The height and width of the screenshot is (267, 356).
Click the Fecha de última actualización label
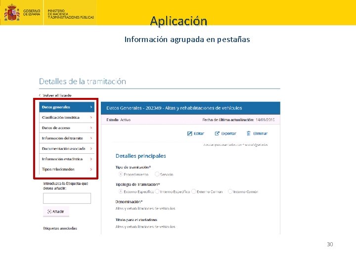[228, 120]
